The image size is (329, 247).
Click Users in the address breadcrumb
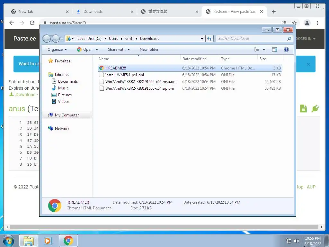pyautogui.click(x=113, y=39)
